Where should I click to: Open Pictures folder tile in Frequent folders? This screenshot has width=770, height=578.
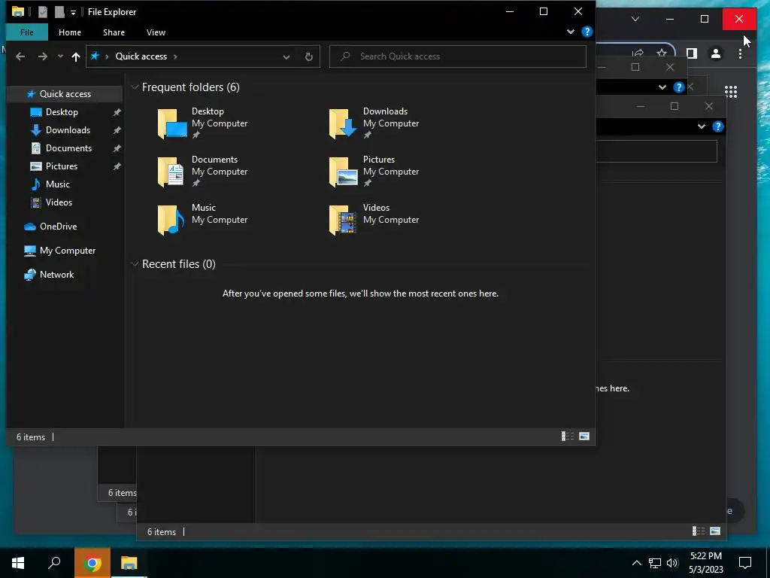[x=374, y=171]
